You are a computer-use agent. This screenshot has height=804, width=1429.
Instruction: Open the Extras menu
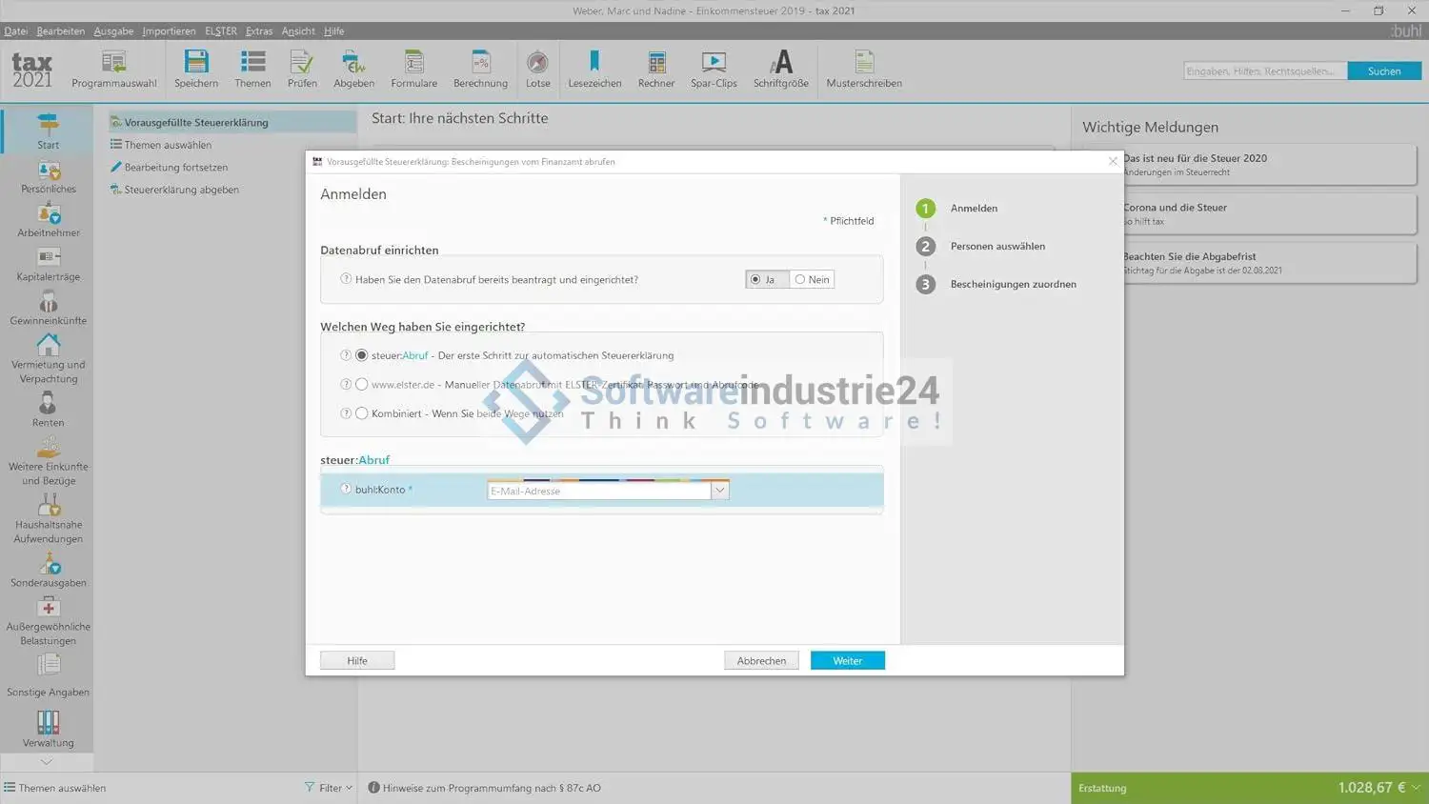[x=258, y=31]
